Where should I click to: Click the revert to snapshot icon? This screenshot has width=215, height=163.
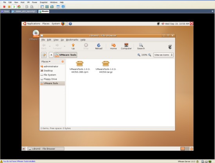pos(32,7)
